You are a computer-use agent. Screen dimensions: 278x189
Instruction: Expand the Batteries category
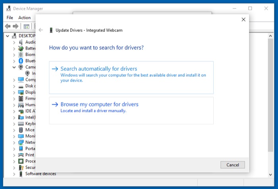pyautogui.click(x=14, y=49)
